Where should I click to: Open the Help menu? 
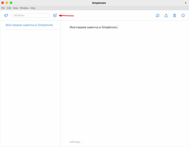(33, 8)
